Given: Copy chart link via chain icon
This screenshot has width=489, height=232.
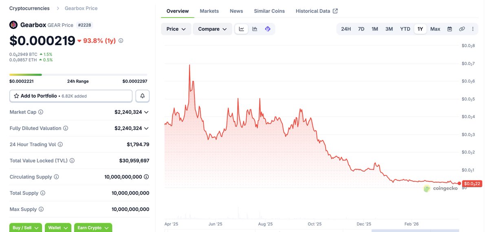Looking at the screenshot, I should (x=462, y=29).
